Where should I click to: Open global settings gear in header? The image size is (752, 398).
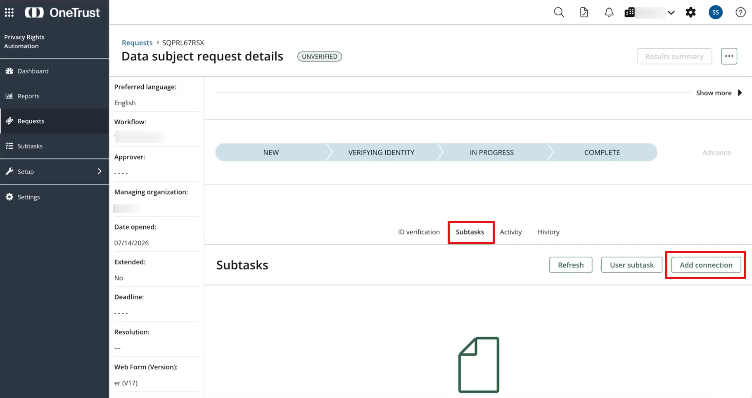pyautogui.click(x=690, y=12)
